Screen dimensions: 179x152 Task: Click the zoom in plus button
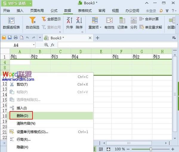click(x=173, y=149)
